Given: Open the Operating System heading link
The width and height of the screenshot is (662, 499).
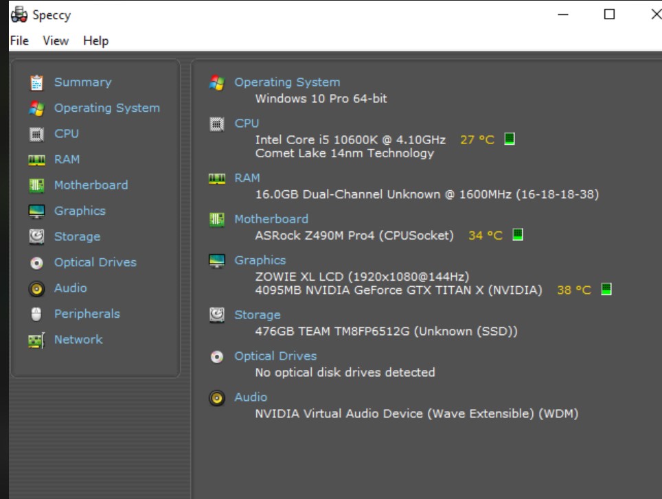Looking at the screenshot, I should tap(287, 82).
